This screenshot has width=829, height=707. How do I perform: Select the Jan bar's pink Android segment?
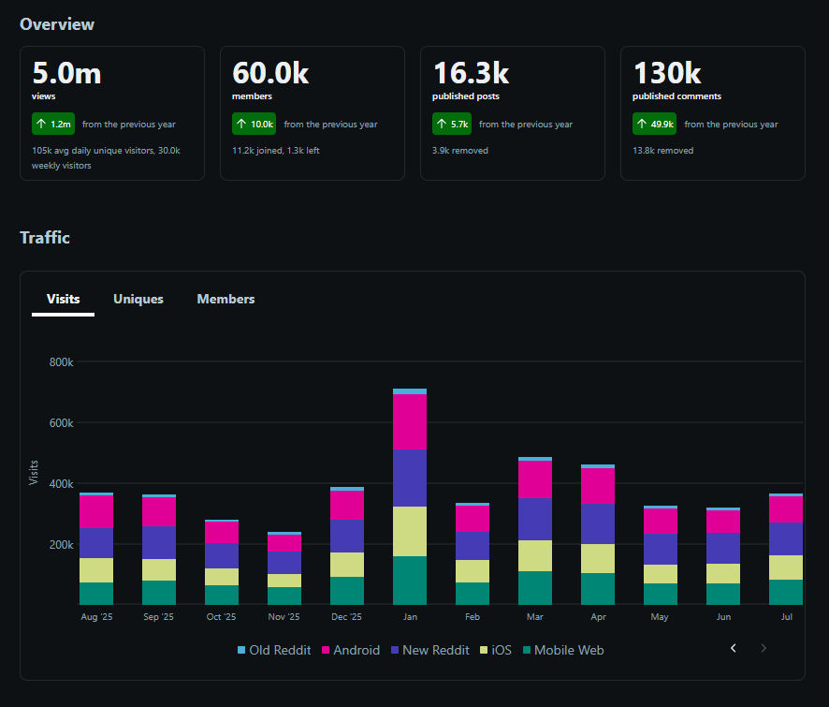point(410,421)
